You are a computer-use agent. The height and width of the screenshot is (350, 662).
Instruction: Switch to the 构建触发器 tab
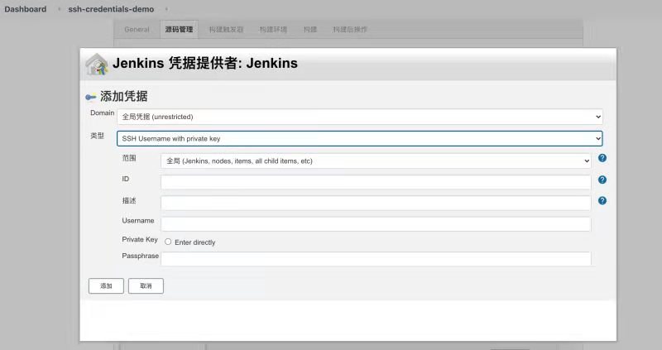pyautogui.click(x=226, y=30)
